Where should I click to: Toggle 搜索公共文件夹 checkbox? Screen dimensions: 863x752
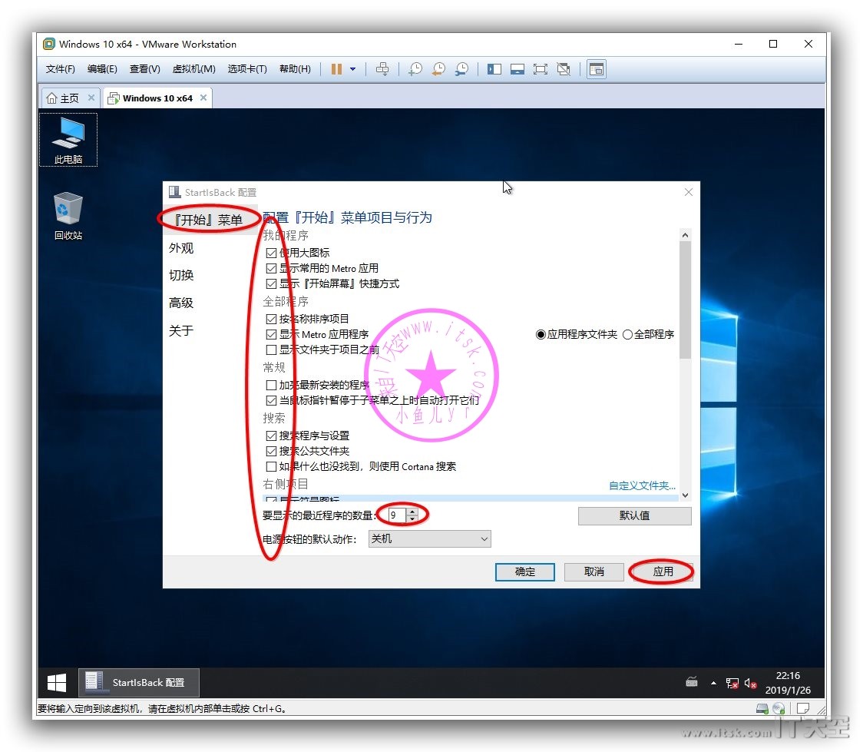(271, 451)
